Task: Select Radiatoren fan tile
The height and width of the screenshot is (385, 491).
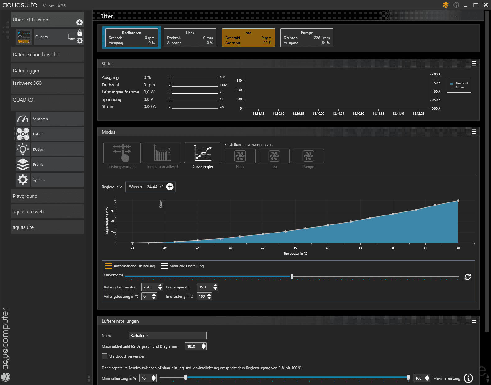Action: (x=132, y=38)
